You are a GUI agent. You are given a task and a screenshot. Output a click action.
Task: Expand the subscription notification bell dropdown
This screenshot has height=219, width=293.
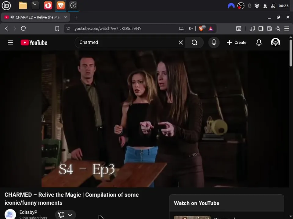pyautogui.click(x=65, y=215)
